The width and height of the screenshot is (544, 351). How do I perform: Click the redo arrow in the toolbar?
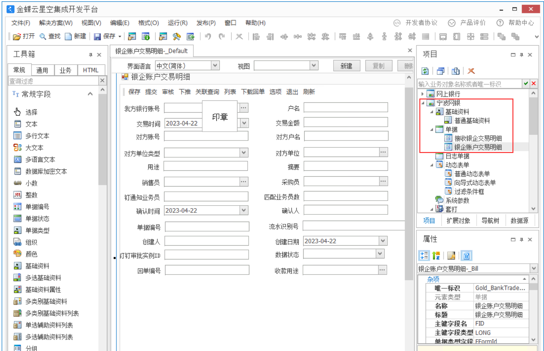coord(222,36)
